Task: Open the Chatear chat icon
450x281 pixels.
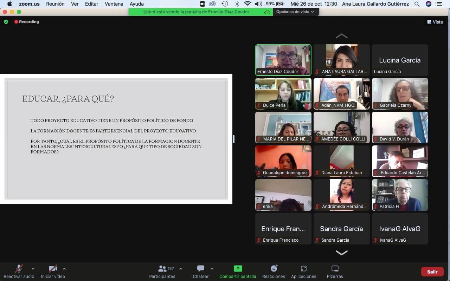Action: [201, 269]
